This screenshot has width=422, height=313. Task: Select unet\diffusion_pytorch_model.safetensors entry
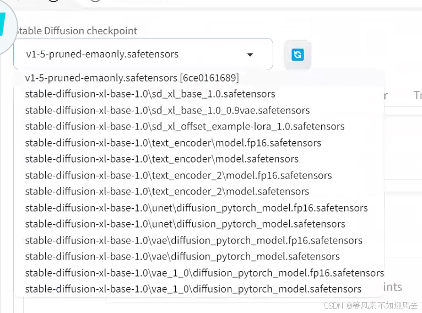pos(199,224)
